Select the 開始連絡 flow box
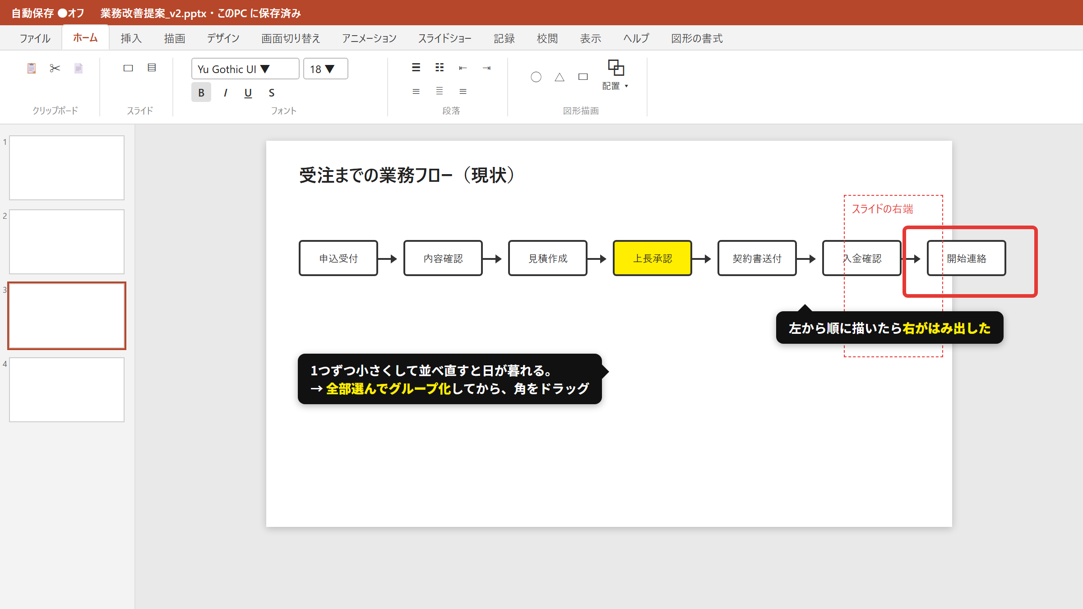Viewport: 1083px width, 609px height. point(967,258)
